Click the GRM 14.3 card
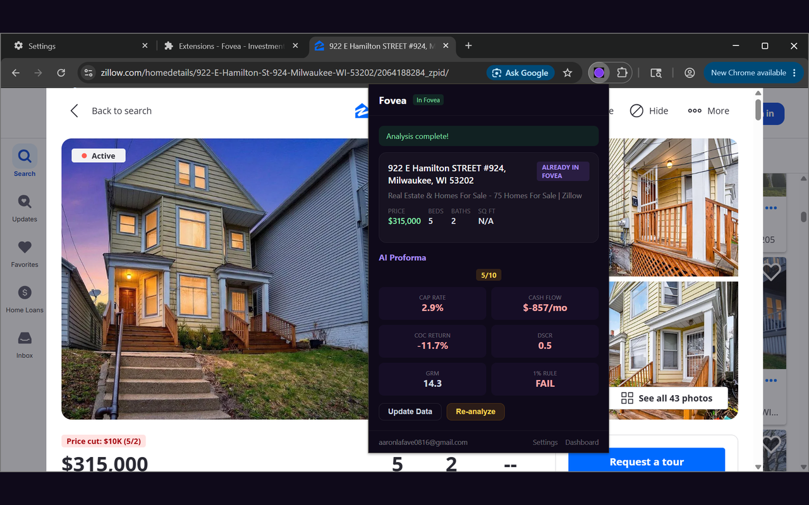Viewport: 809px width, 505px height. [432, 379]
